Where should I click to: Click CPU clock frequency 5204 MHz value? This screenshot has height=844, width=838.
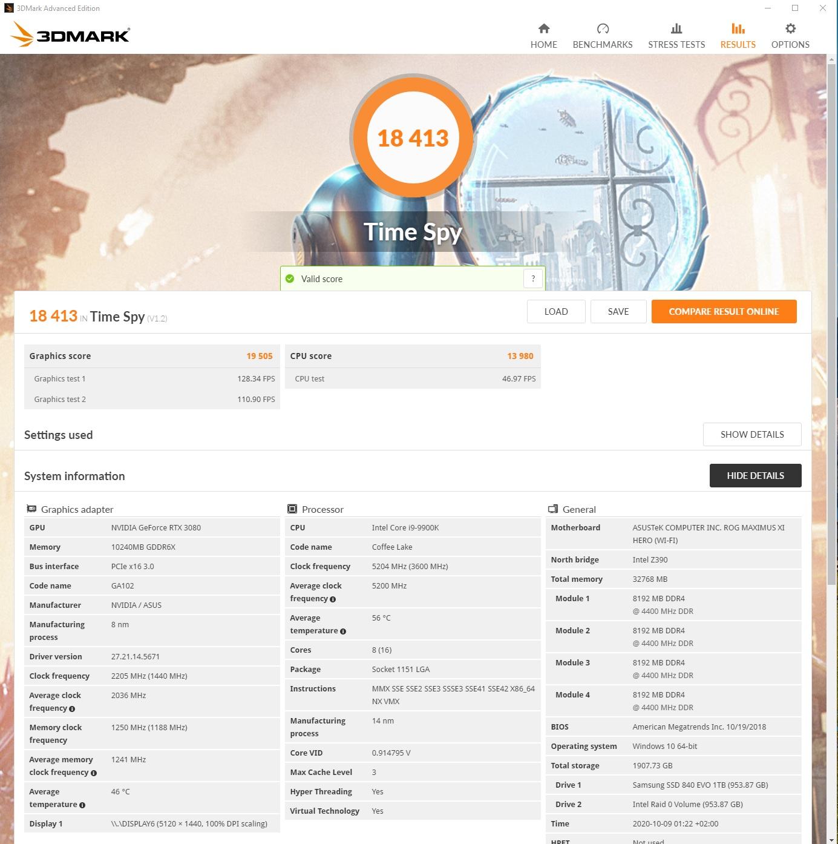pyautogui.click(x=410, y=566)
